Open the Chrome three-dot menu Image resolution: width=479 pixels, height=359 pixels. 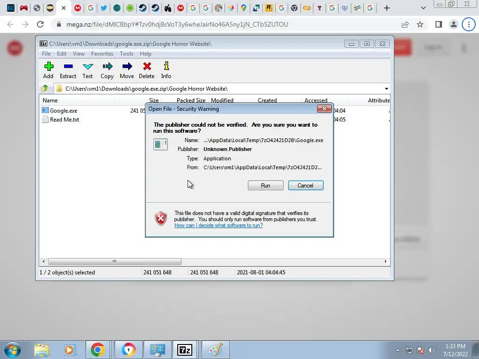(469, 24)
